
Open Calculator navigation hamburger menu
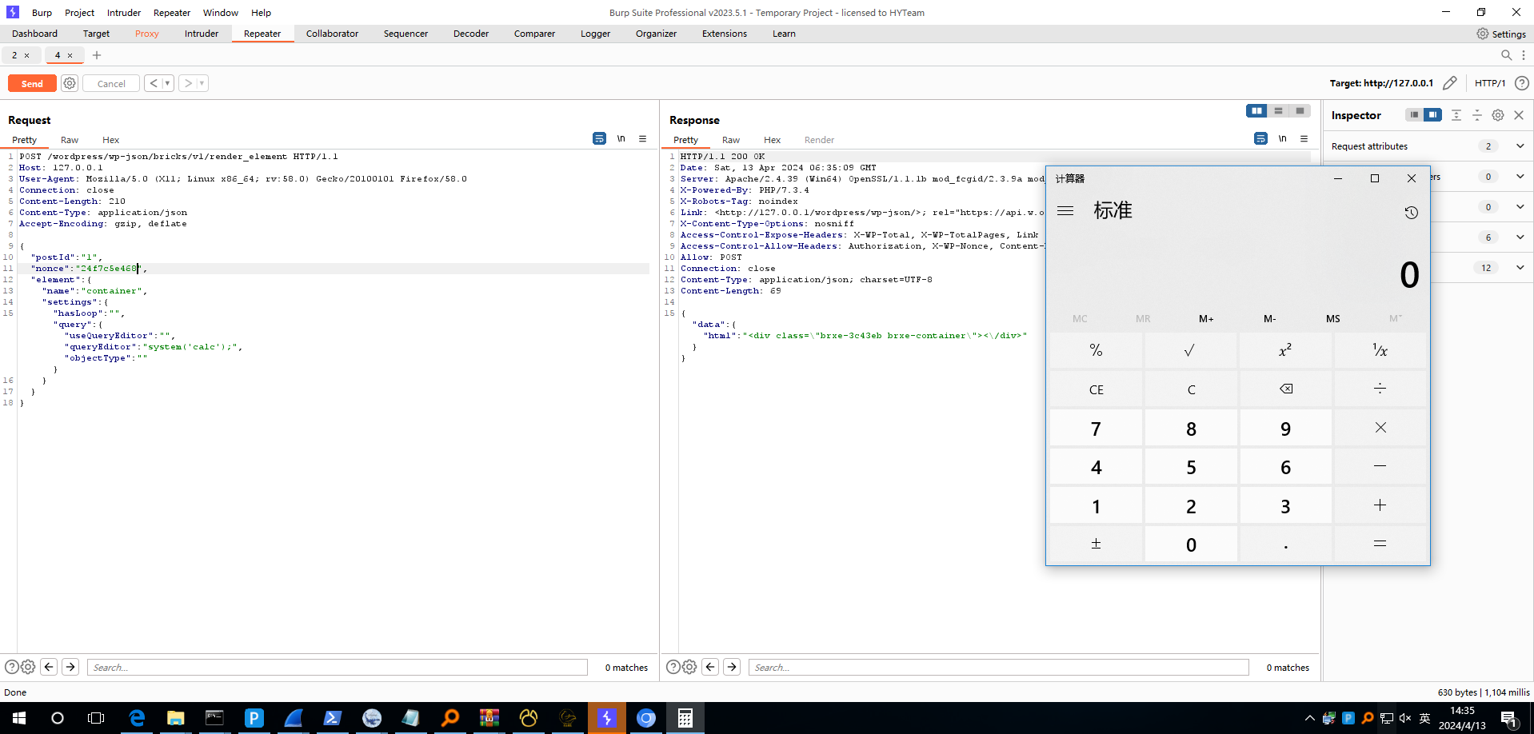[1065, 210]
